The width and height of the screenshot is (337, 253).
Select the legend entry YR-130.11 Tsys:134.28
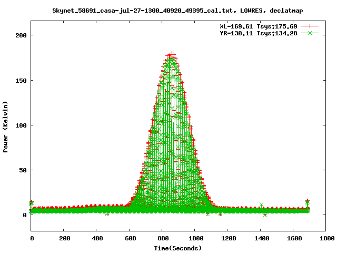coord(259,33)
